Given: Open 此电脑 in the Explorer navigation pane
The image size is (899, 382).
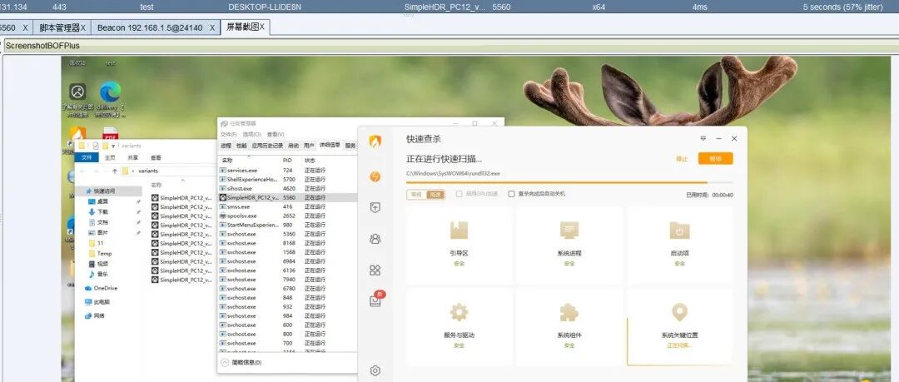Looking at the screenshot, I should click(x=97, y=302).
